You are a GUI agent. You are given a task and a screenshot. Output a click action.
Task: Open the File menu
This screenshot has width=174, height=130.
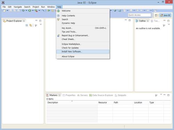coord(4,7)
